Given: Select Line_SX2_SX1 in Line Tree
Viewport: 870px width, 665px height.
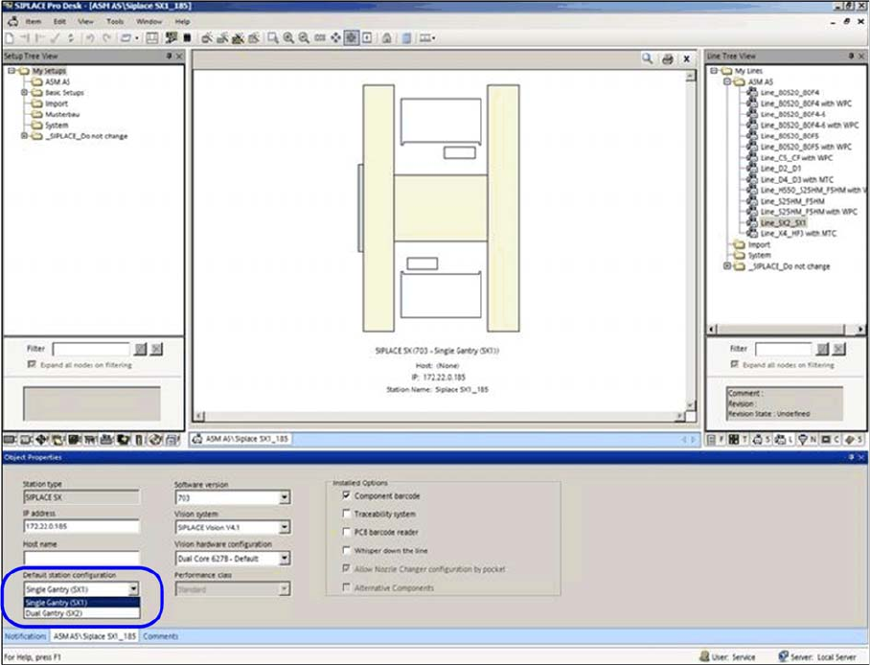Looking at the screenshot, I should 783,222.
